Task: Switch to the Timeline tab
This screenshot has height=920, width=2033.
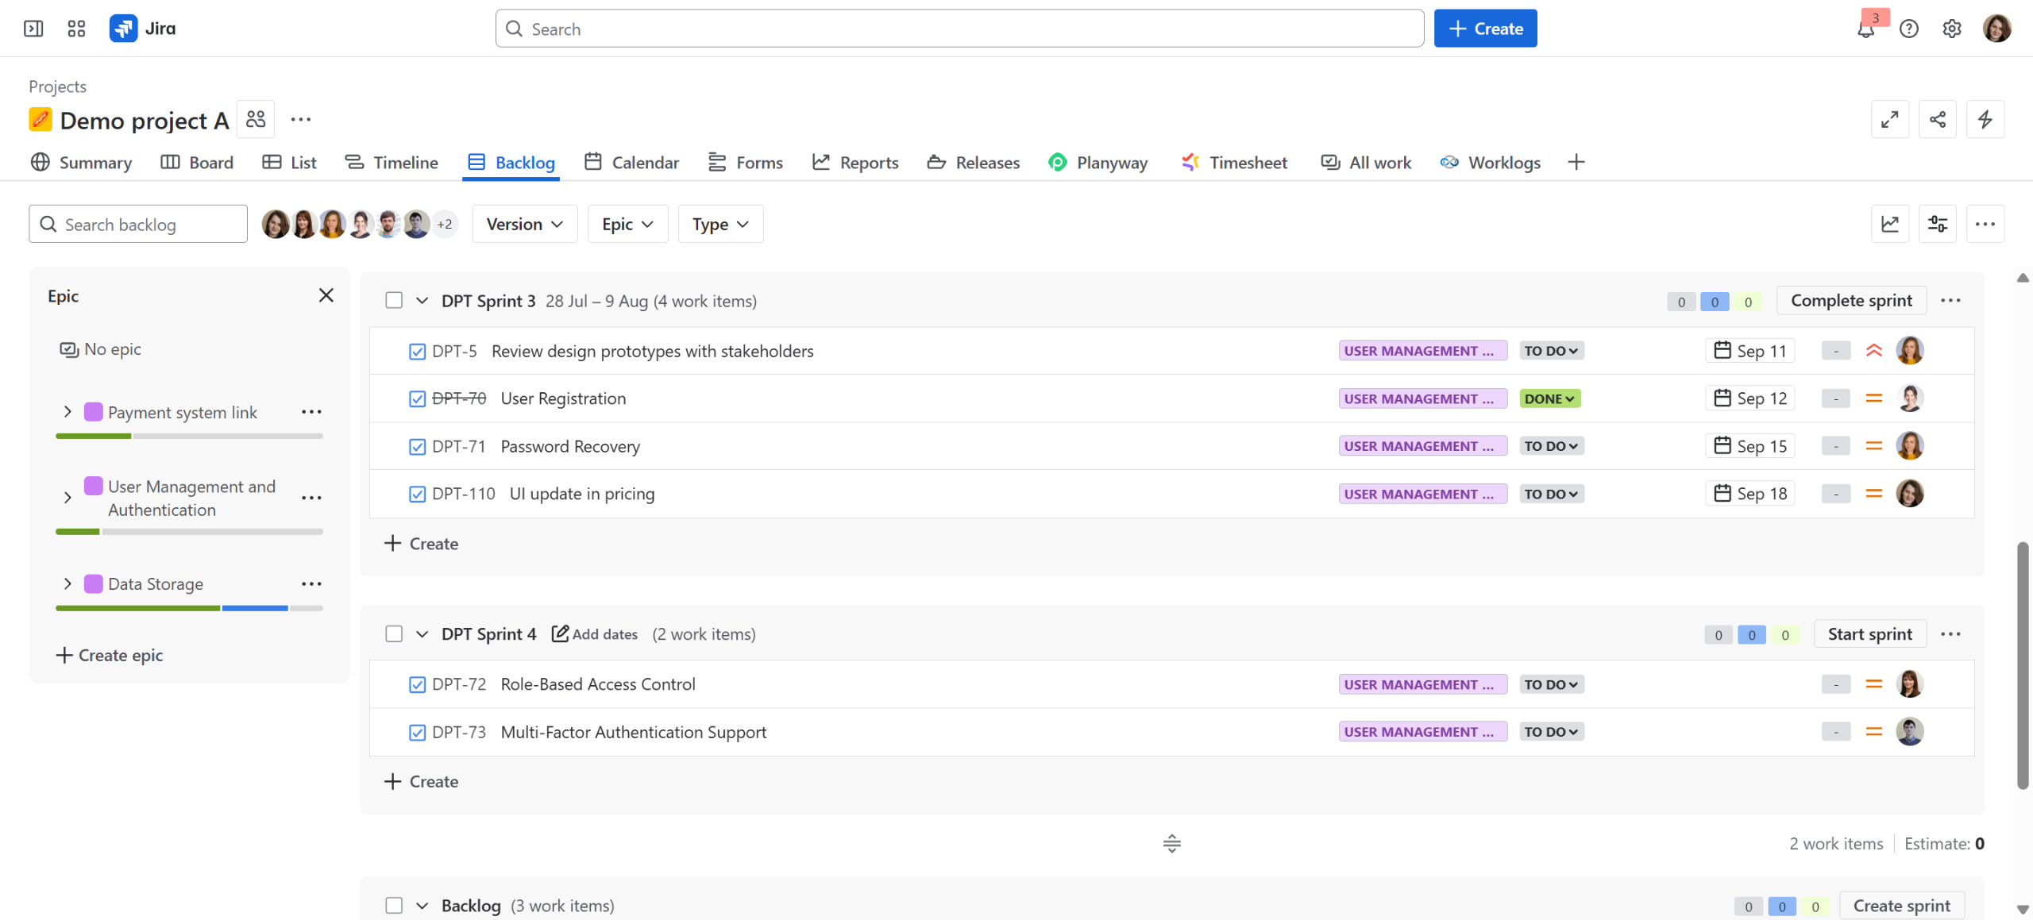Action: tap(392, 162)
